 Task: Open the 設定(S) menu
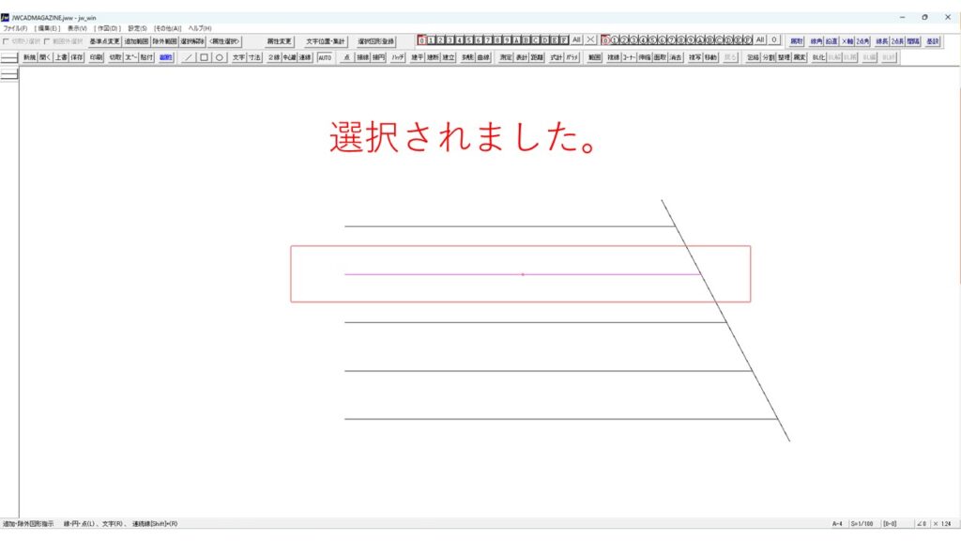pos(137,28)
